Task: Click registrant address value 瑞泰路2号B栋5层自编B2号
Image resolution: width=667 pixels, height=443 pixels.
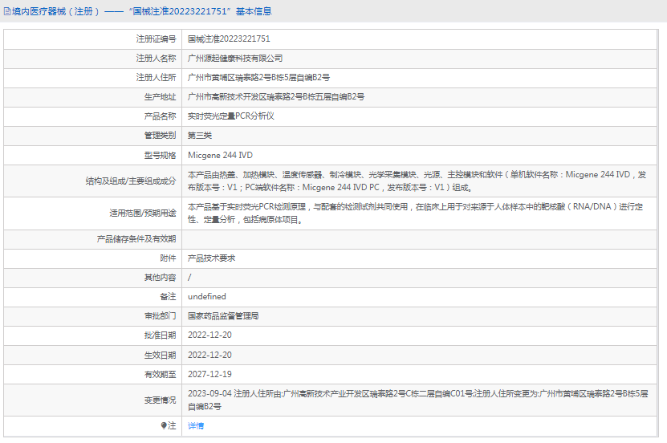Action: (x=283, y=77)
